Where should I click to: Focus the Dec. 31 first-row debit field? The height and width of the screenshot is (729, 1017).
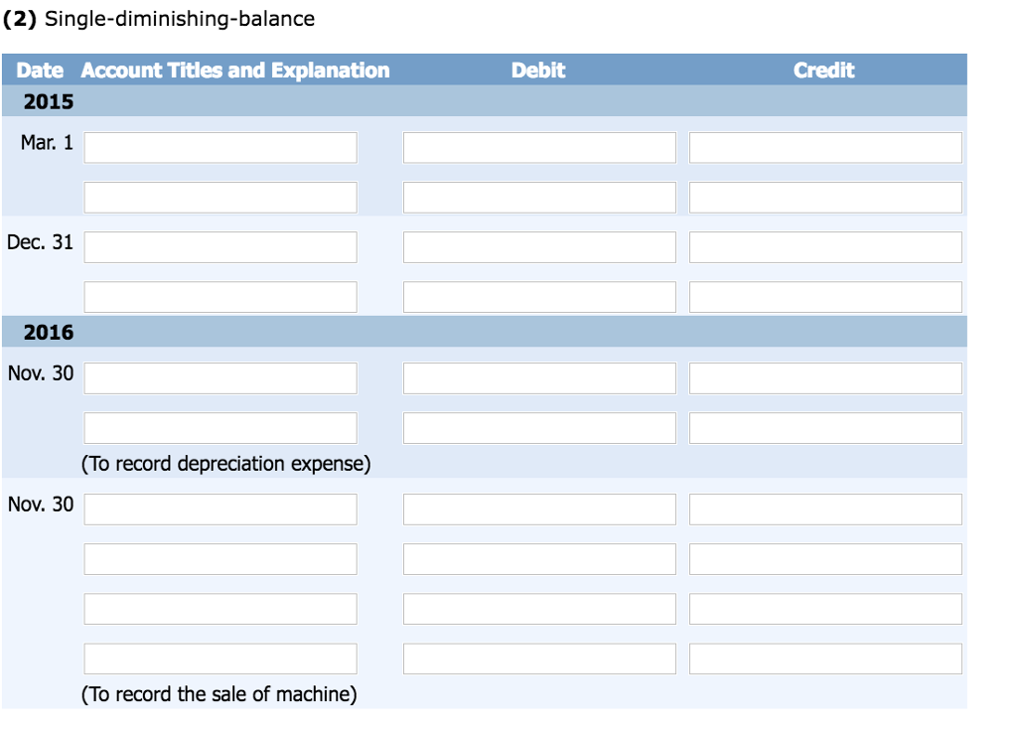539,247
